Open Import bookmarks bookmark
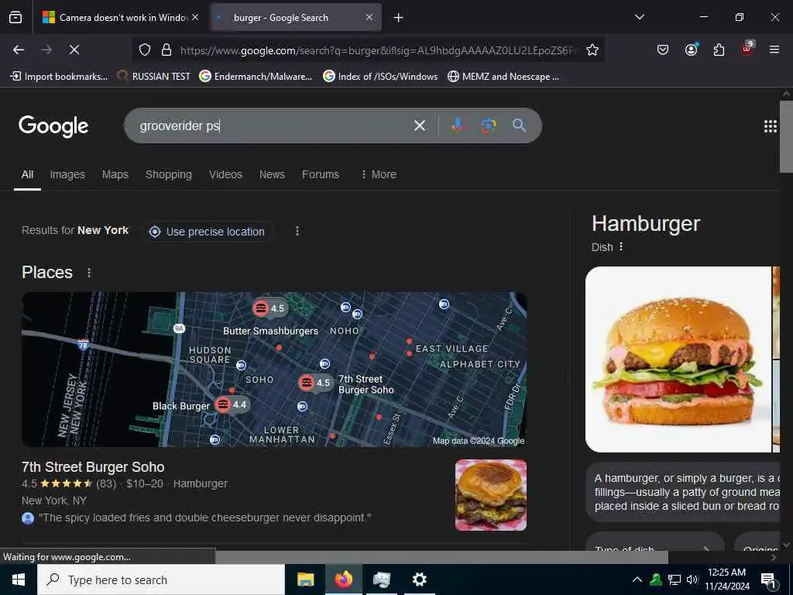Screen dimensions: 793x595 click(59, 77)
